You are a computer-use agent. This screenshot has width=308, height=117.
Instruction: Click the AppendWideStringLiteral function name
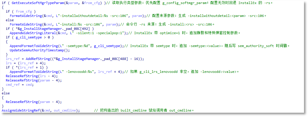pyautogui.click(x=32, y=33)
